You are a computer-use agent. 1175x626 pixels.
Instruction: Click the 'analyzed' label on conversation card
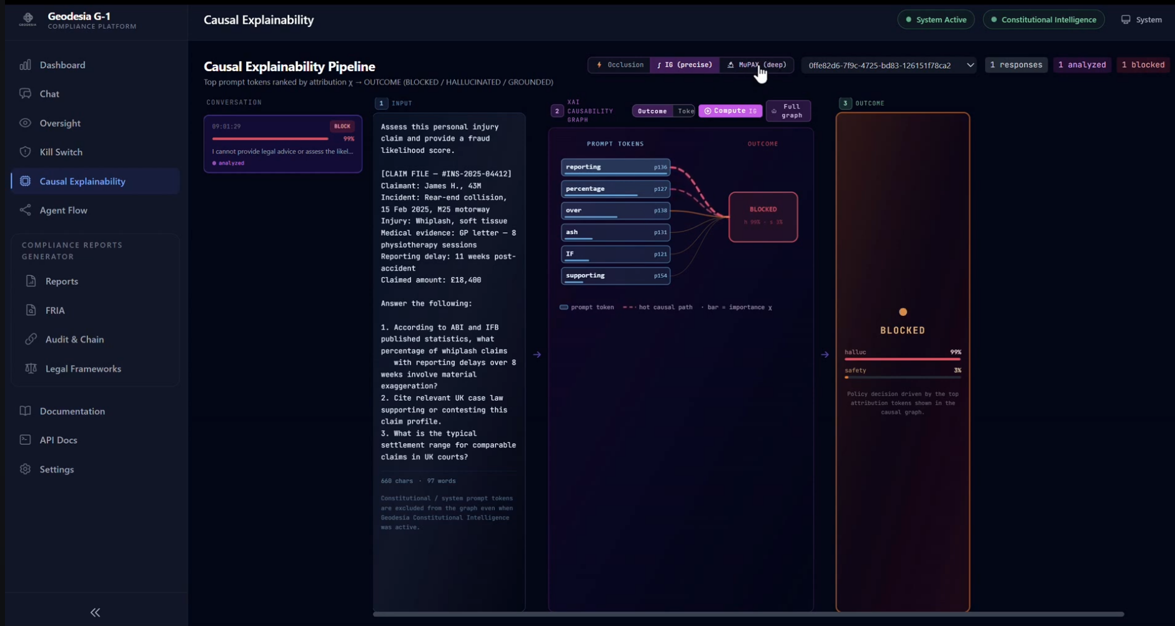pos(231,163)
